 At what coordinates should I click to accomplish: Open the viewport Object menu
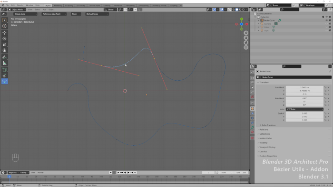[51, 9]
